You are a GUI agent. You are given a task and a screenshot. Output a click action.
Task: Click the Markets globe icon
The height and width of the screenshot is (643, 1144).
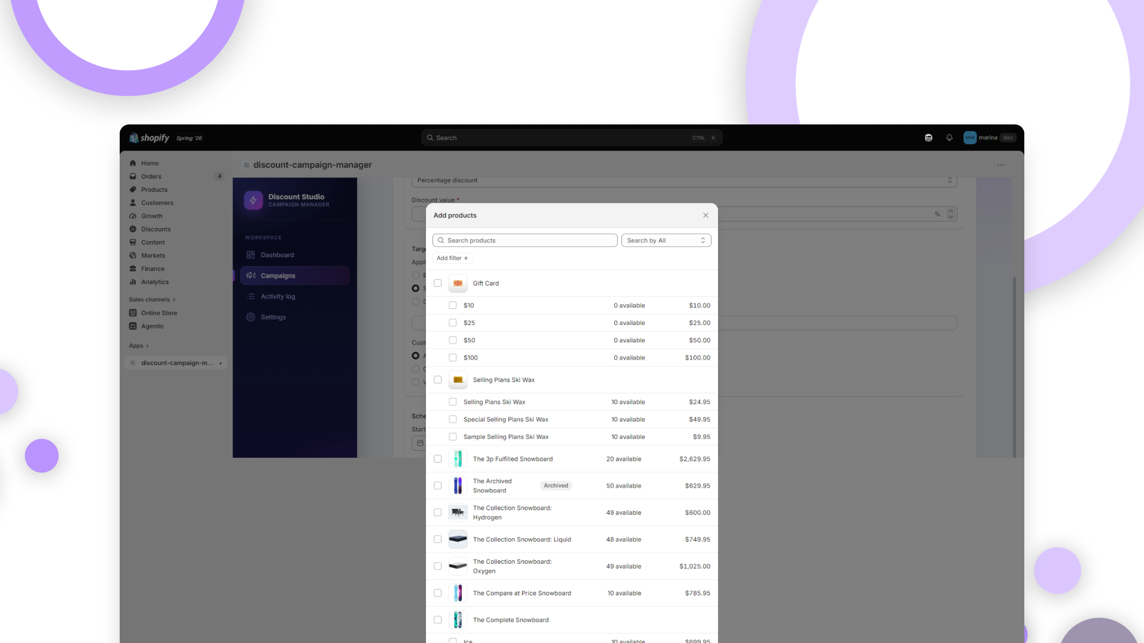(133, 255)
